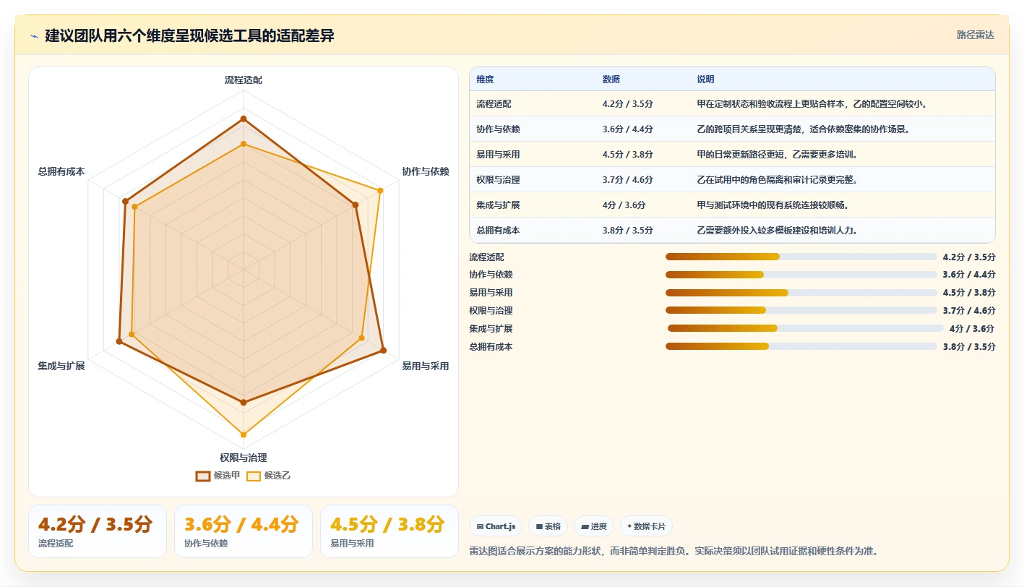Click the radar axis label 权限与治理
The height and width of the screenshot is (587, 1024).
244,458
